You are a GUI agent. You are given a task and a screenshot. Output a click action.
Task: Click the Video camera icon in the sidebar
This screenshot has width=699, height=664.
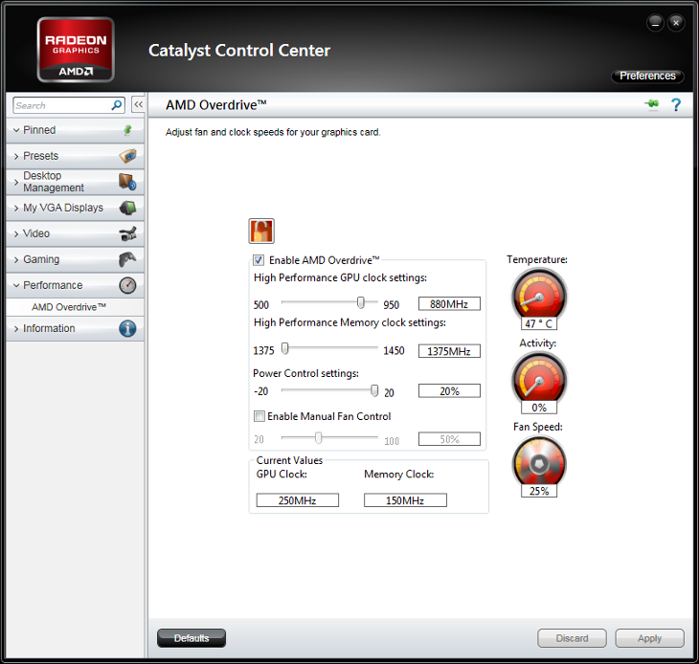tap(127, 233)
